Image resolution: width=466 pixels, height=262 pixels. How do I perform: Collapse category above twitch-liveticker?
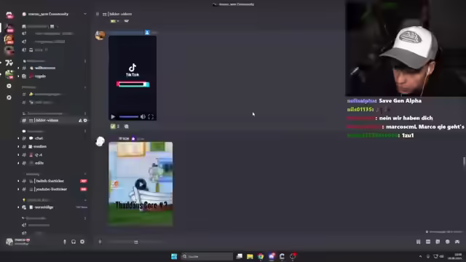tap(32, 174)
